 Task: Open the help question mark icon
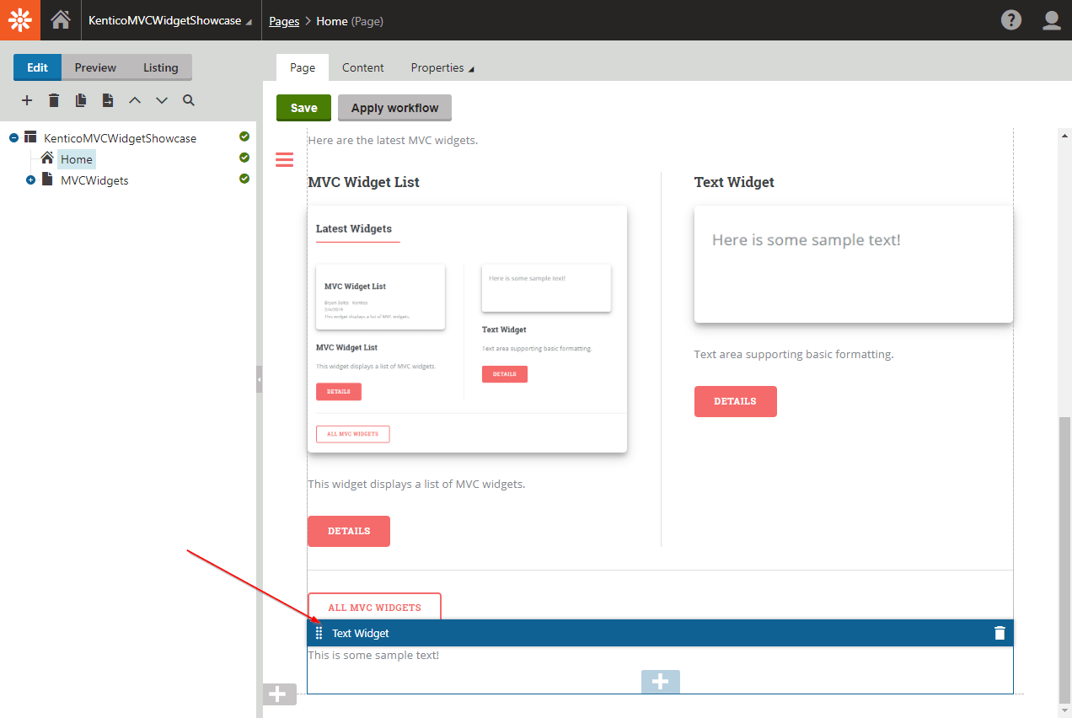pos(1011,20)
